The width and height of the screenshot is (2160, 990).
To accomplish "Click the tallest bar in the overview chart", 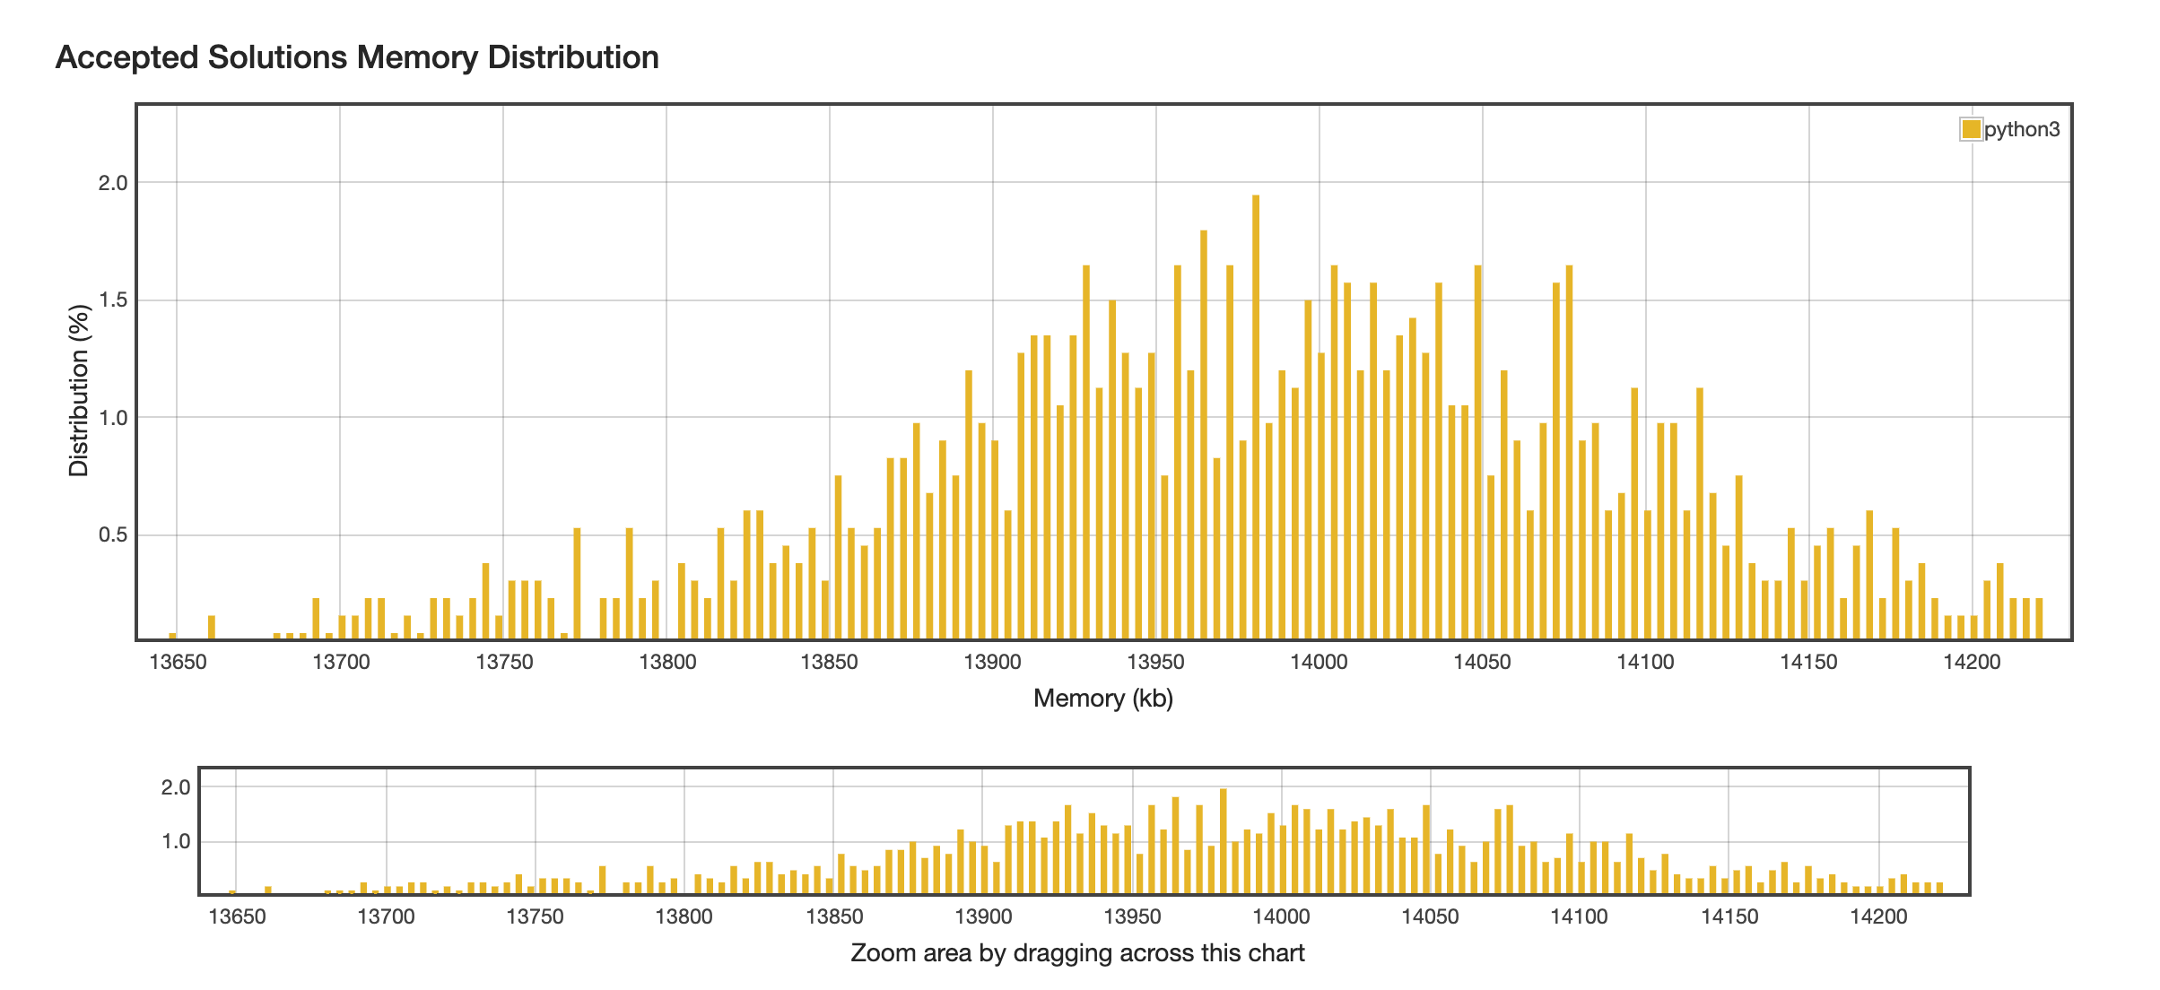I will 1223,841.
